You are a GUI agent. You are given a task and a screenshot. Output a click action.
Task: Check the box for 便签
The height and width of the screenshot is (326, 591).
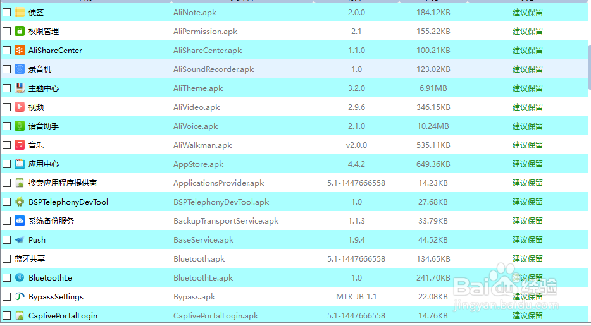point(6,13)
